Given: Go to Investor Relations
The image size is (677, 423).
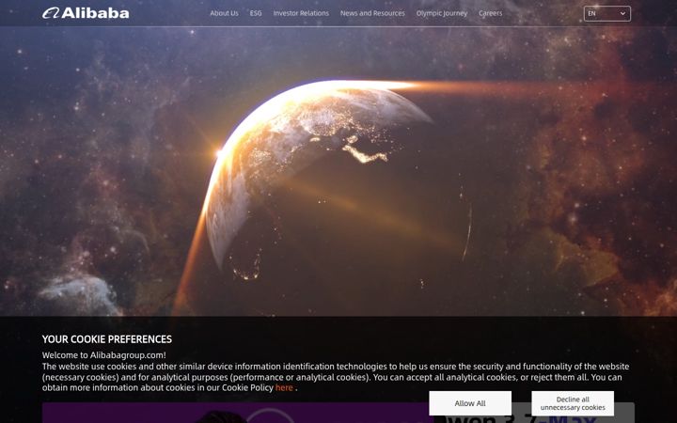Looking at the screenshot, I should [301, 13].
